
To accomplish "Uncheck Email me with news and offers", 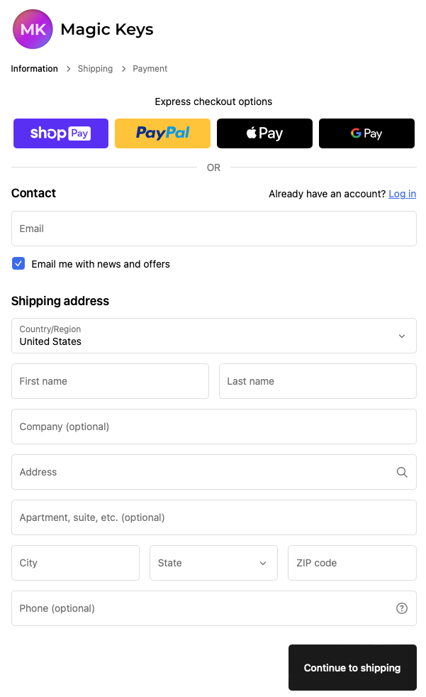I will (x=18, y=263).
